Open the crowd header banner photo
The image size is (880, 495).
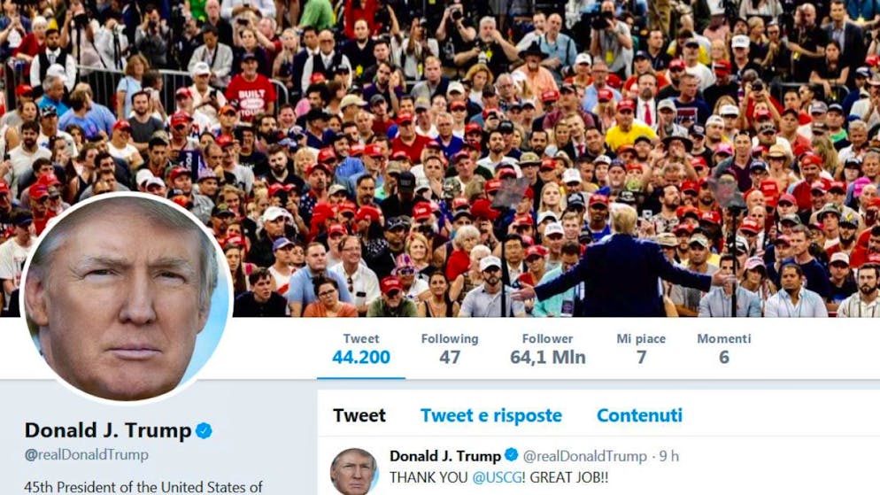tap(440, 159)
